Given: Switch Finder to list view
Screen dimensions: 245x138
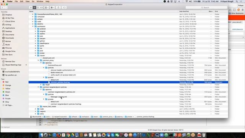Looking at the screenshot, I should [x=34, y=8].
